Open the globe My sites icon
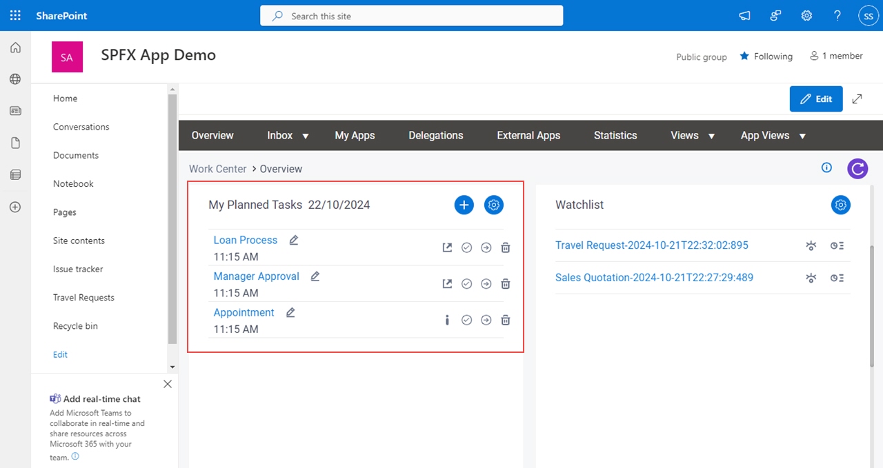Viewport: 883px width, 468px height. (15, 79)
